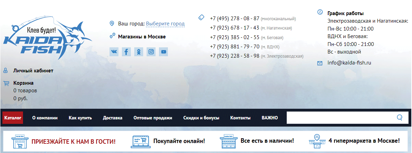
Task: Click the 0 товаров cart count
Action: tap(25, 91)
